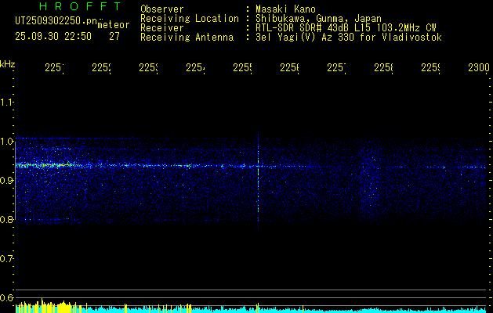Click the 1.1 frequency axis label
The image size is (493, 313).
(x=6, y=103)
